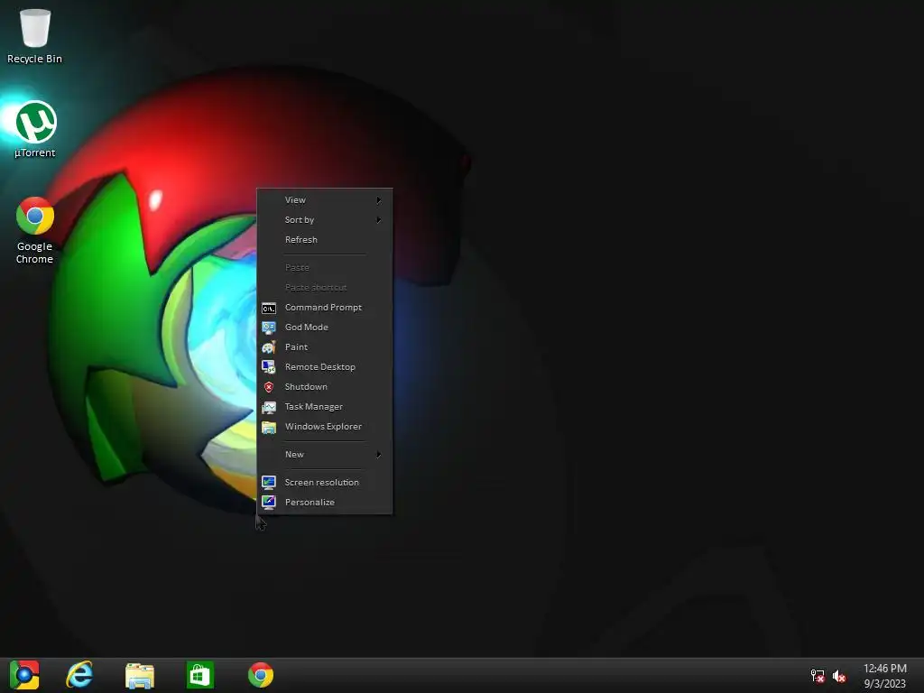The image size is (924, 693).
Task: Choose Screen resolution menu entry
Action: point(325,483)
